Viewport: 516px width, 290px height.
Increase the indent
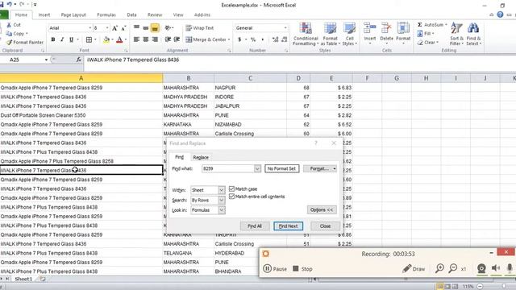click(177, 39)
